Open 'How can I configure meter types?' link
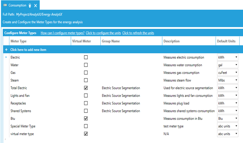243x143 pixels. (63, 33)
